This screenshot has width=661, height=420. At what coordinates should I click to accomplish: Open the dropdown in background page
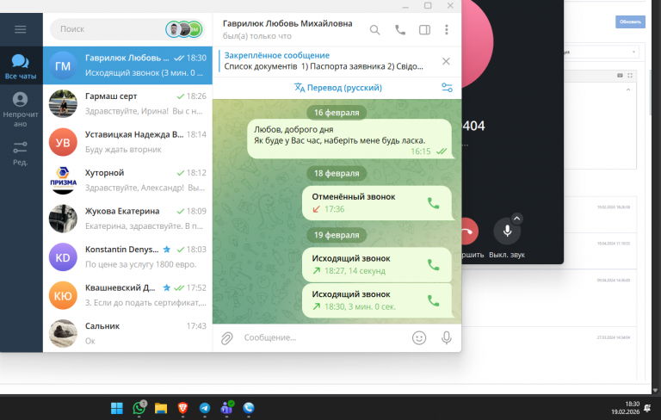tap(602, 52)
